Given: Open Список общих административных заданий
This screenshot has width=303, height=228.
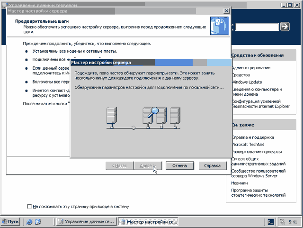Looking at the screenshot, I should [x=258, y=161].
